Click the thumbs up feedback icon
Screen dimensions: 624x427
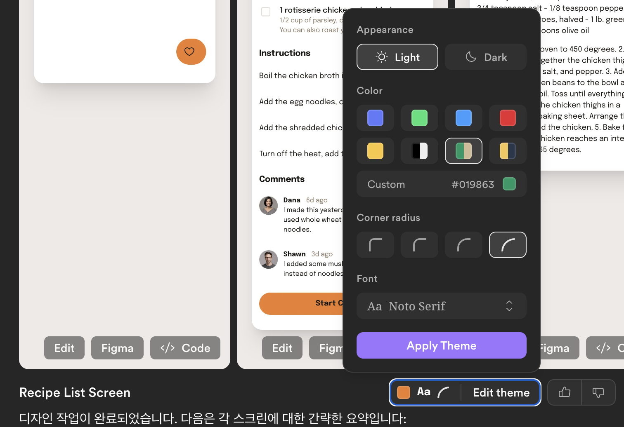(x=564, y=392)
